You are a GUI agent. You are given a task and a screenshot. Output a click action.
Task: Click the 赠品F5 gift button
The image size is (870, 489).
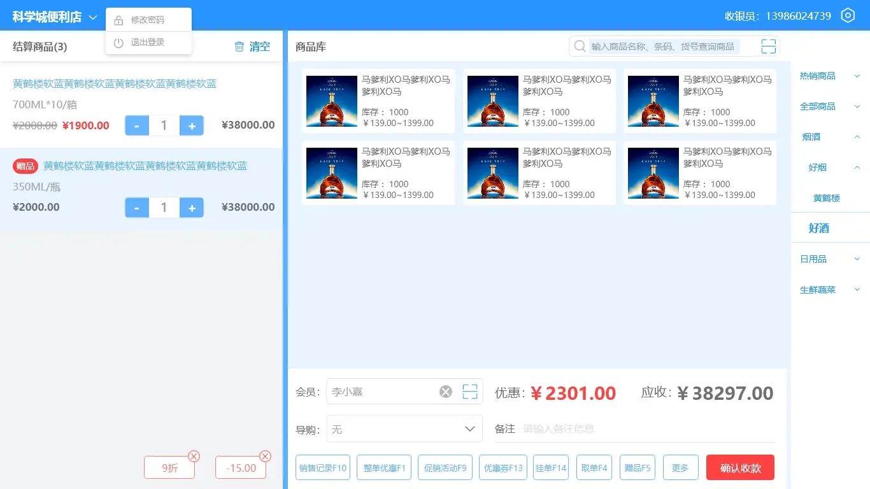pyautogui.click(x=638, y=468)
